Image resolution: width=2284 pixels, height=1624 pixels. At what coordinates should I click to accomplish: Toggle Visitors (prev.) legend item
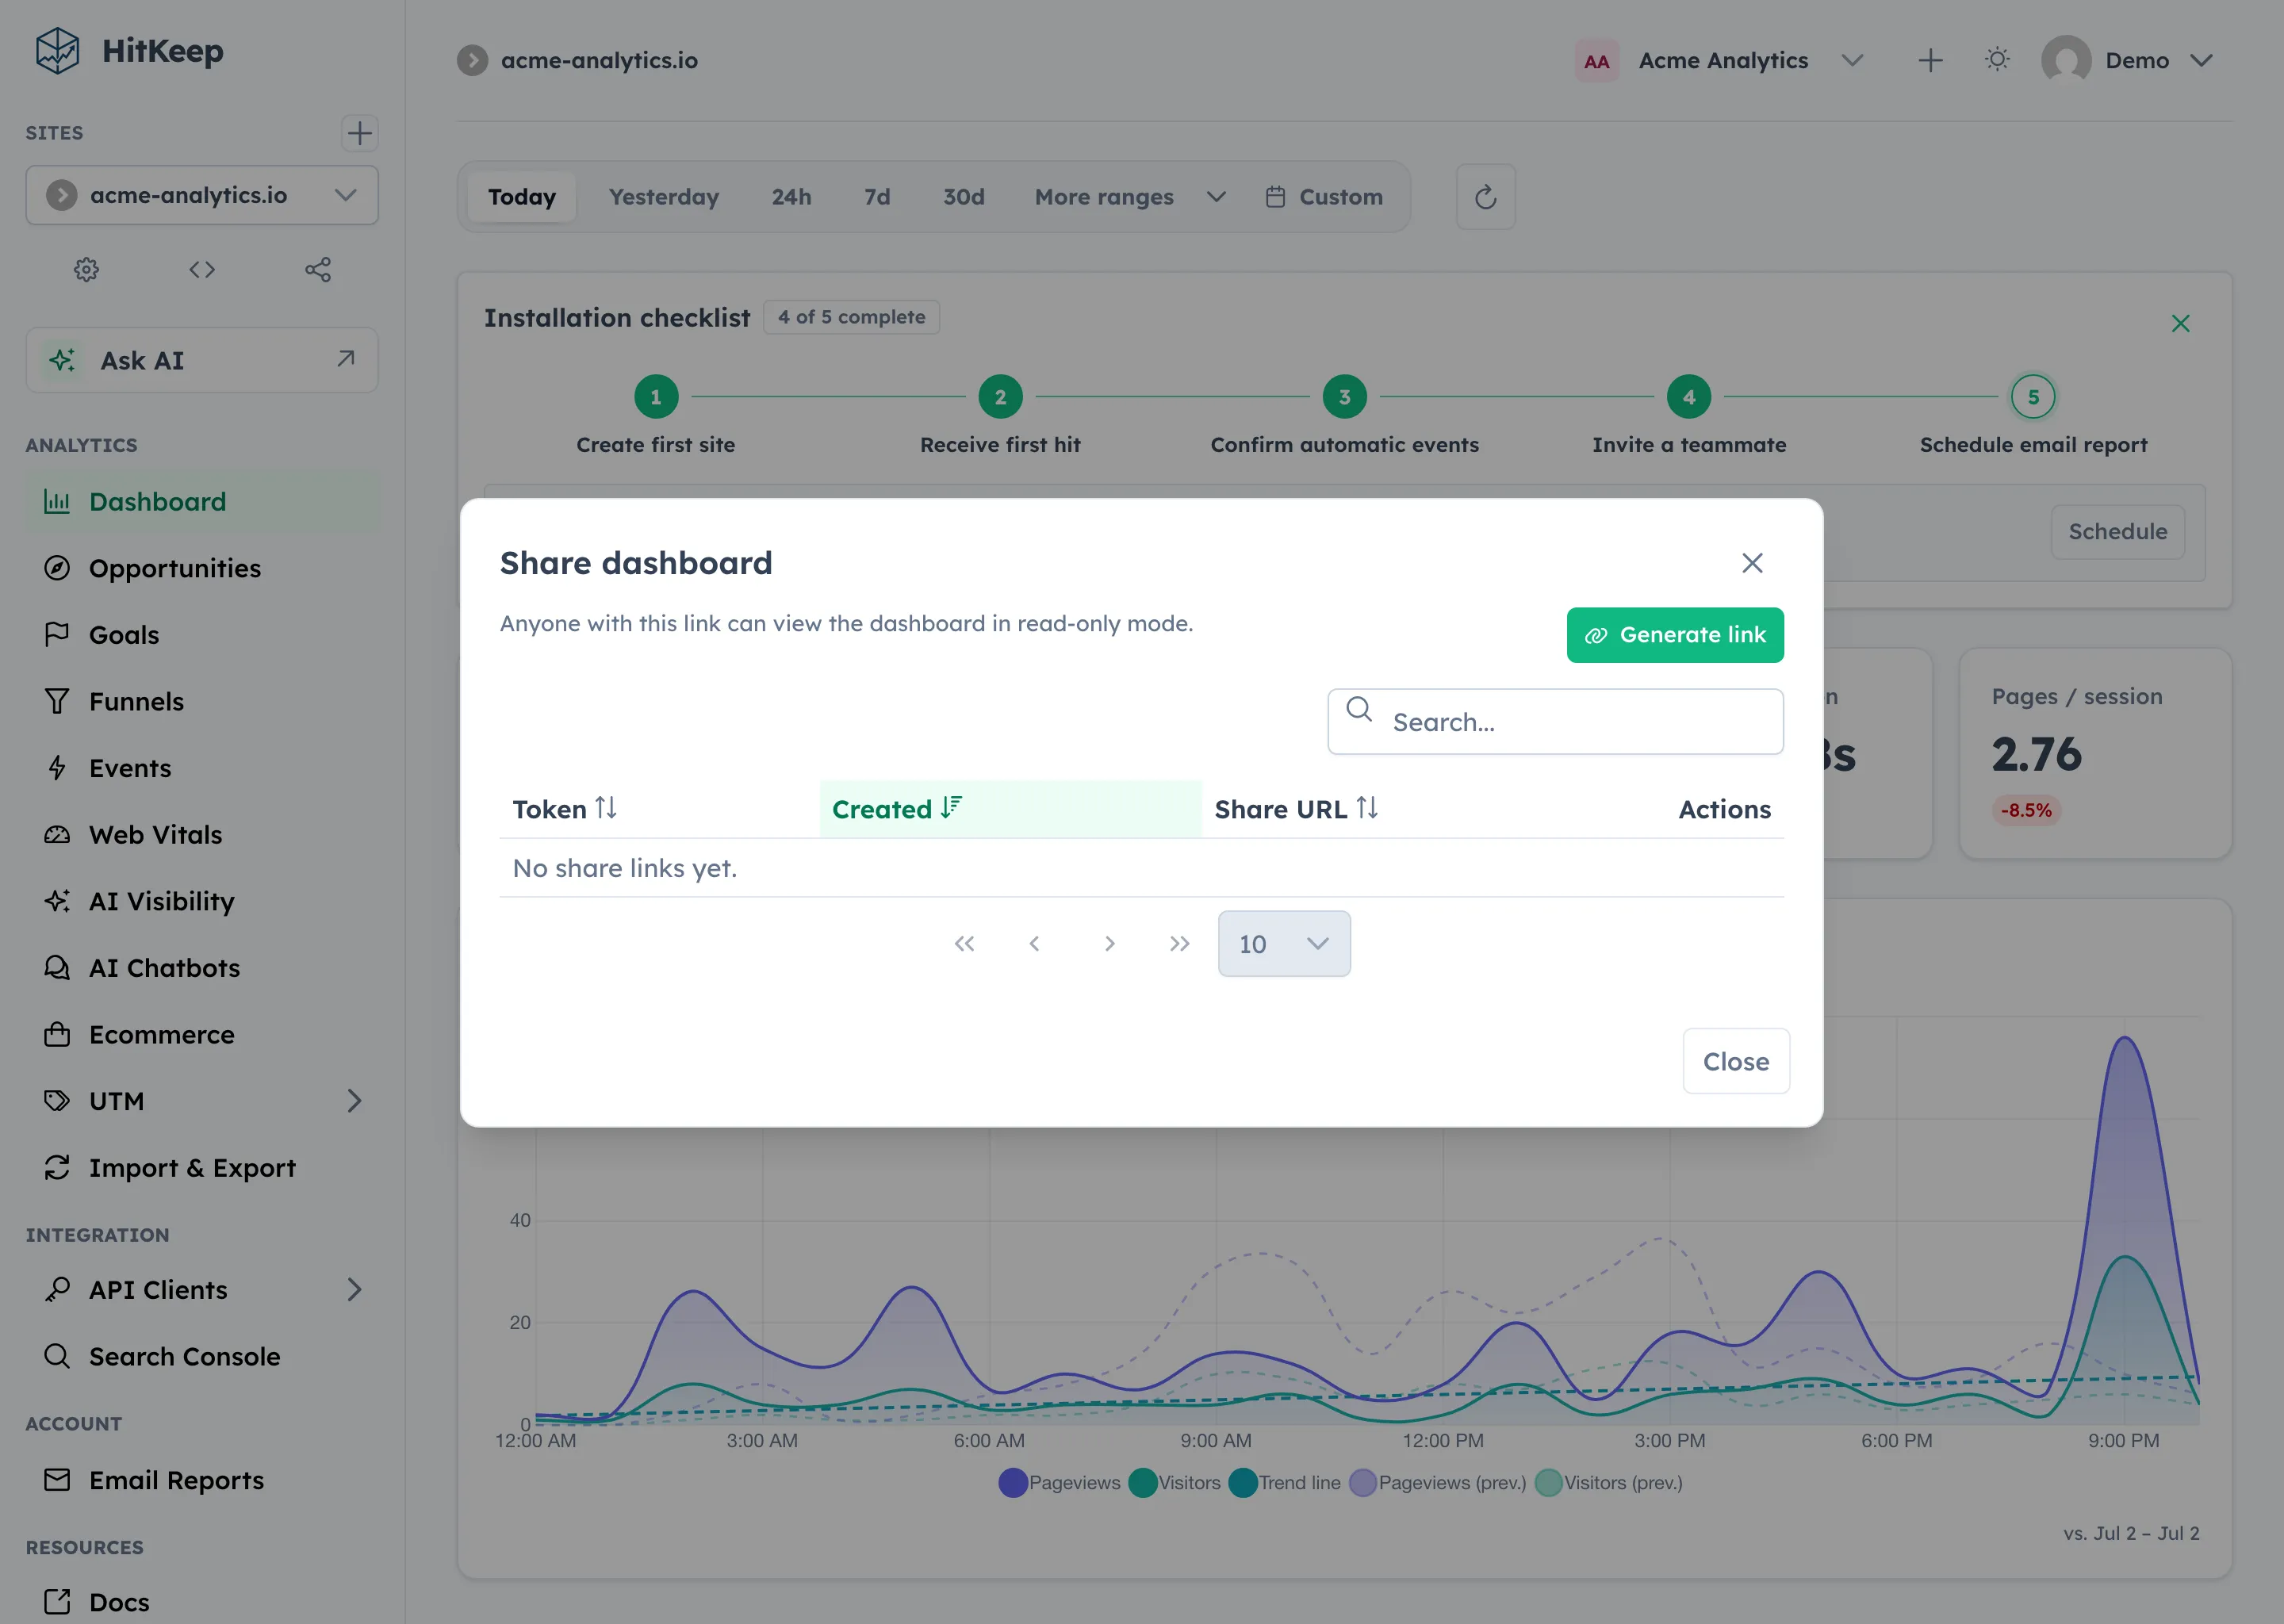tap(1609, 1483)
